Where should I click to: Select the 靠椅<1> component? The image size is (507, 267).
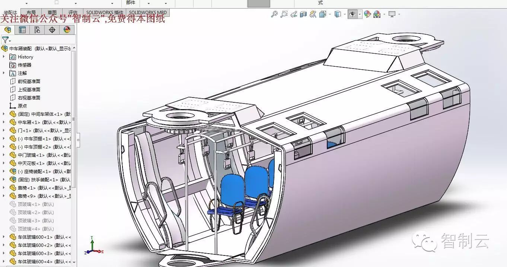pyautogui.click(x=40, y=188)
